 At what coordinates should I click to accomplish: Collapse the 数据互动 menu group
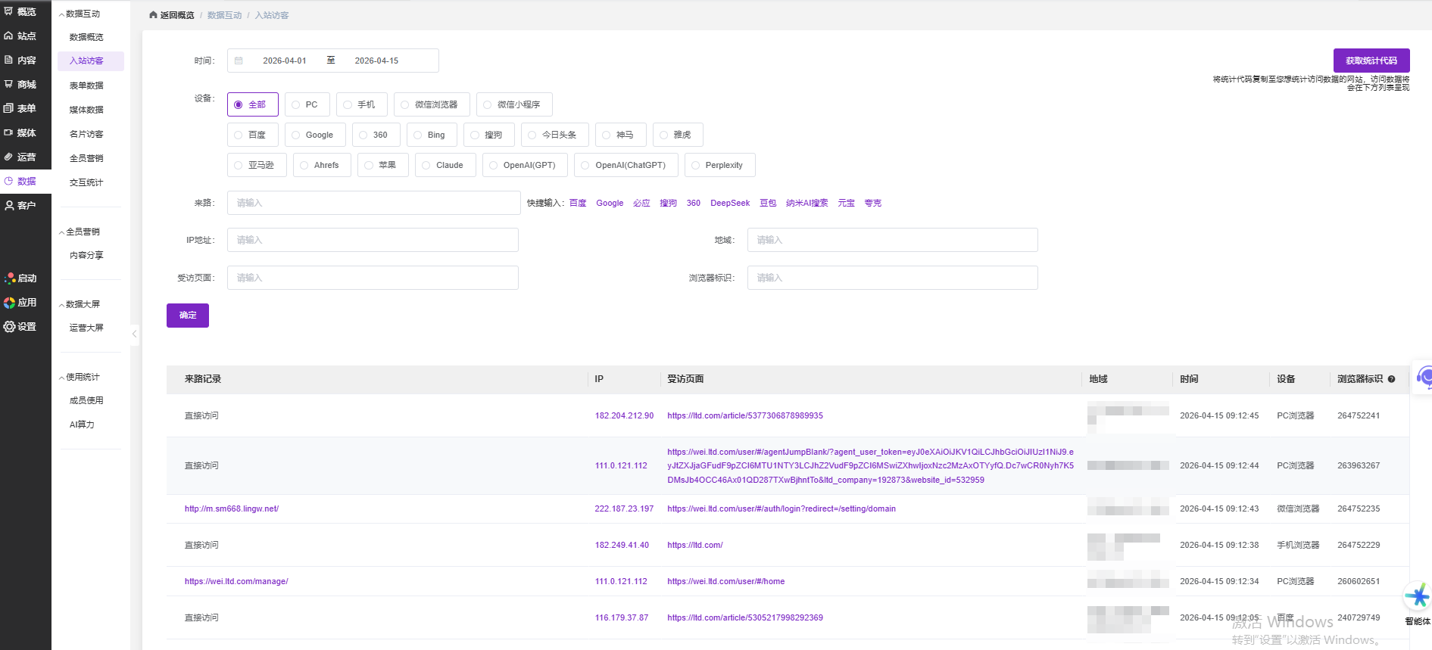tap(61, 14)
